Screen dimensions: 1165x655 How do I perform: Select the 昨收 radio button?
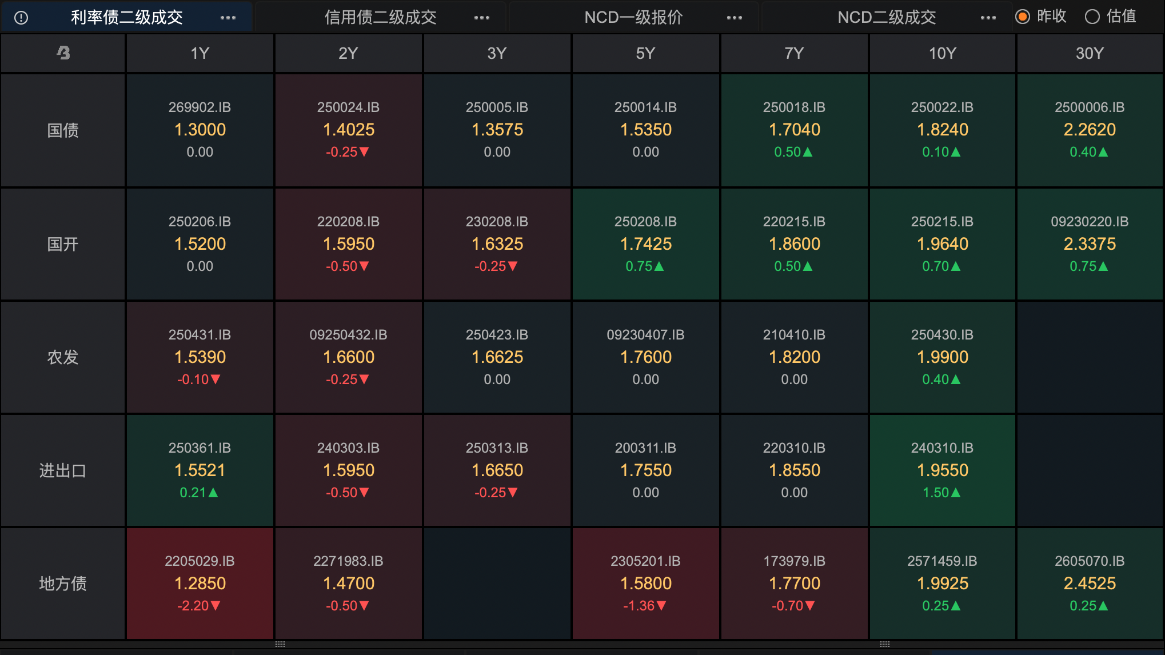[1023, 17]
